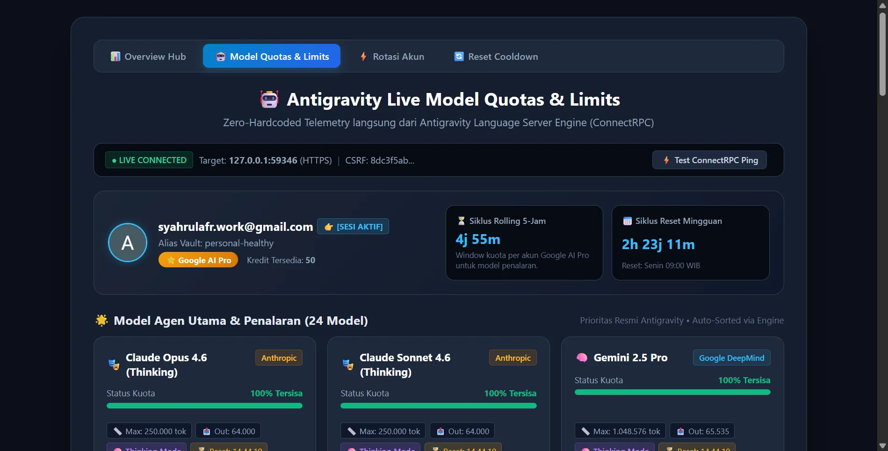Click the 2h 23j 11m weekly reset timer
The image size is (888, 451).
[658, 244]
